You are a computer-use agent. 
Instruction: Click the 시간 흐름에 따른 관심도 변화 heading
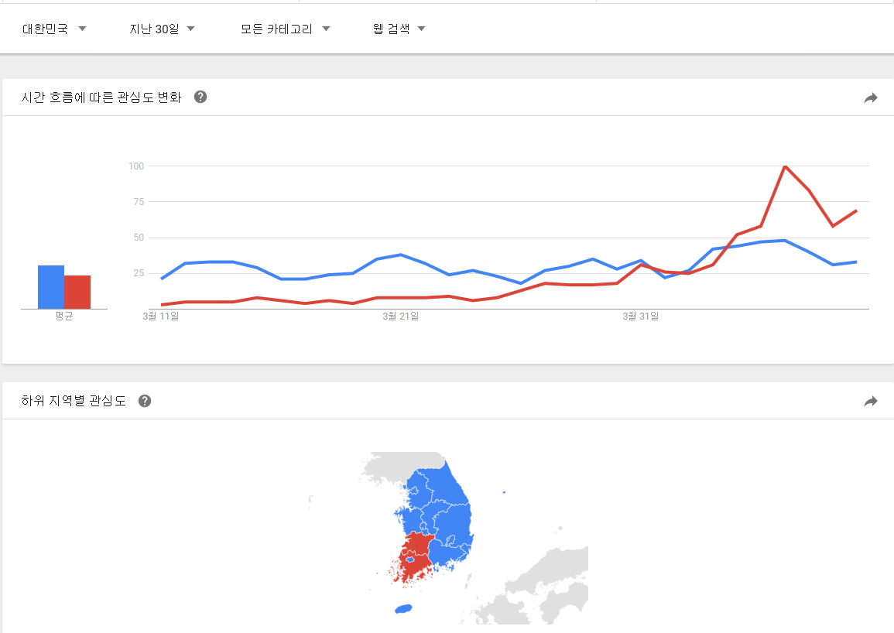[101, 98]
